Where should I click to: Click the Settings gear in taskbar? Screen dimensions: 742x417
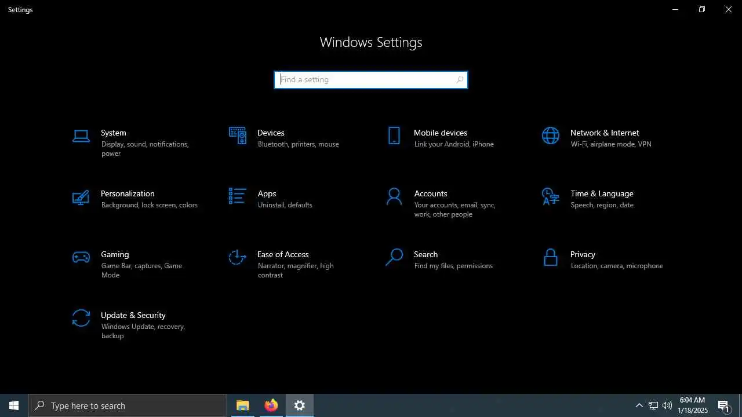pos(300,405)
